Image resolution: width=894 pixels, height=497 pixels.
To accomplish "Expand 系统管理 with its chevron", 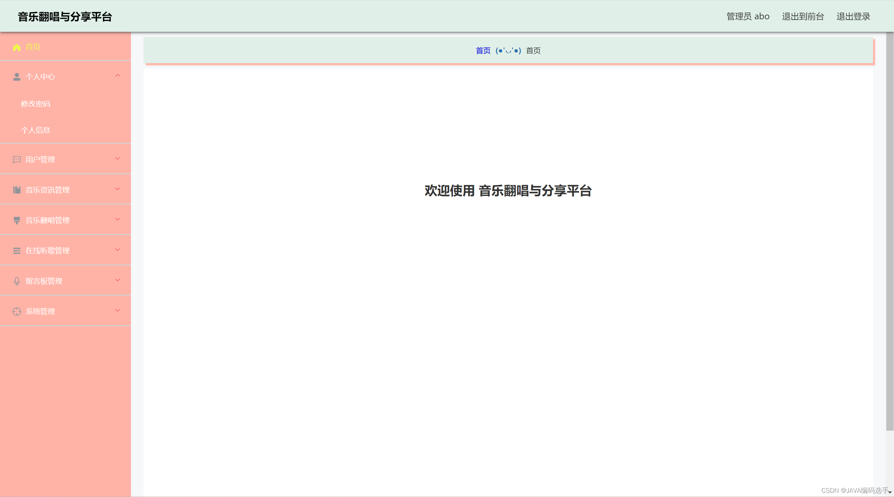I will pyautogui.click(x=118, y=310).
